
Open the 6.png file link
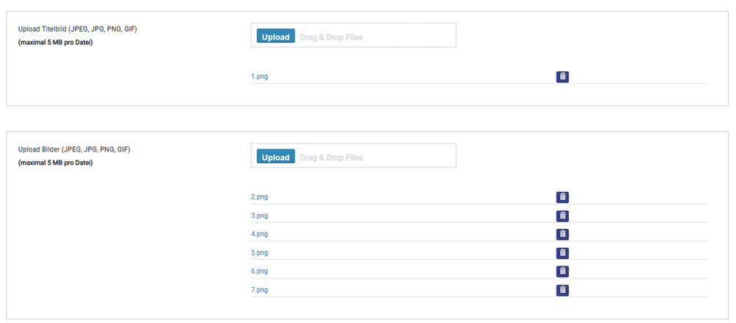tap(260, 271)
